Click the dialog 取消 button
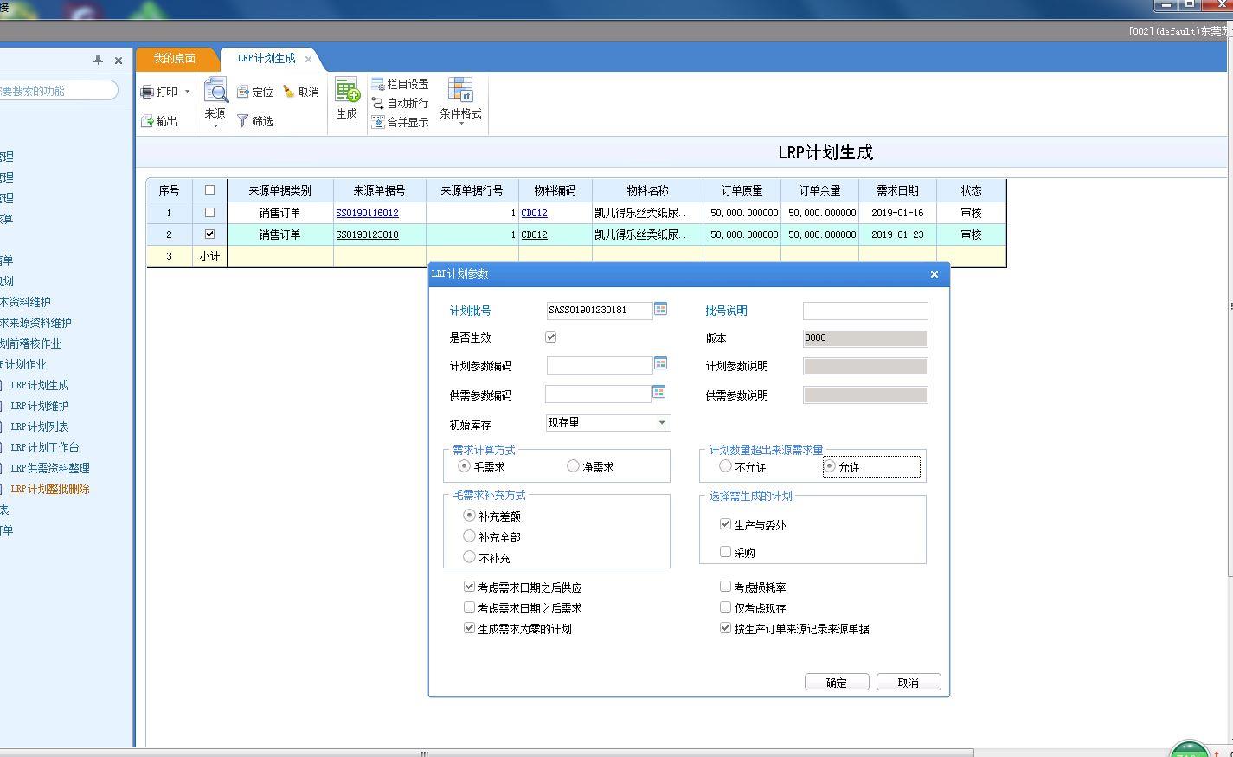The height and width of the screenshot is (757, 1233). click(x=909, y=682)
